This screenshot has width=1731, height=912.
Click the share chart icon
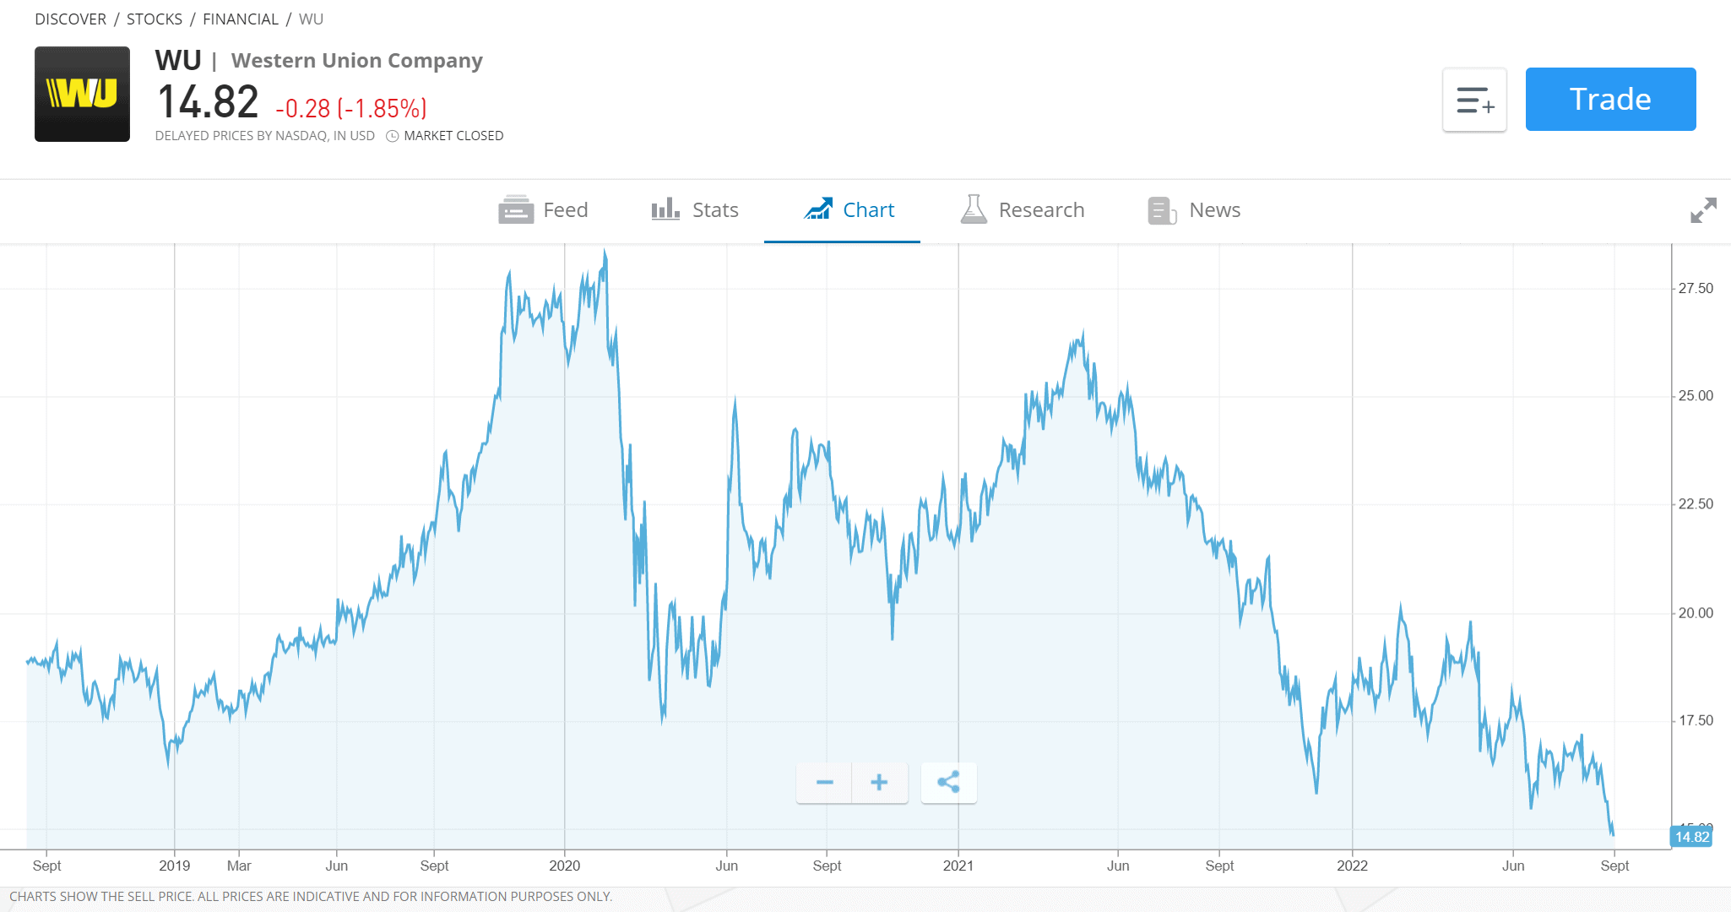coord(948,782)
